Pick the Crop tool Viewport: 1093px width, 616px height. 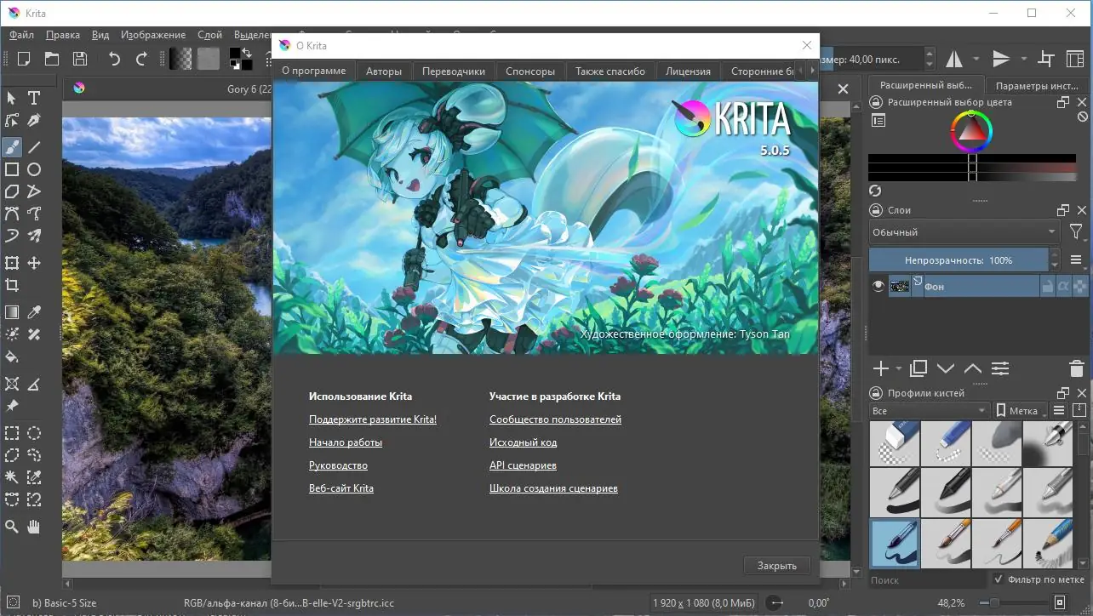click(x=11, y=287)
